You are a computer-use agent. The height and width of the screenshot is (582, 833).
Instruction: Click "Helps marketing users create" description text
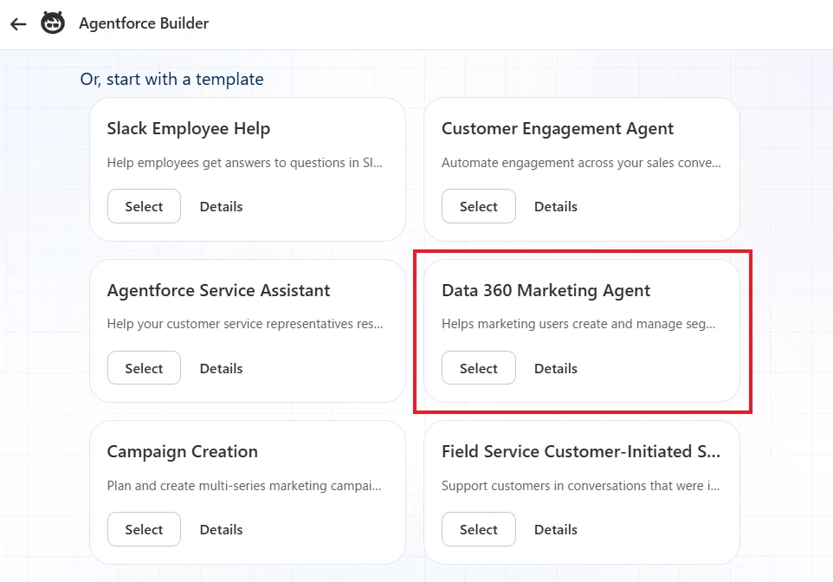(578, 324)
